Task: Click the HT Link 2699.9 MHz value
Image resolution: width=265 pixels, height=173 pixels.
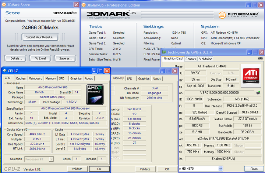Action: pyautogui.click(x=37, y=148)
